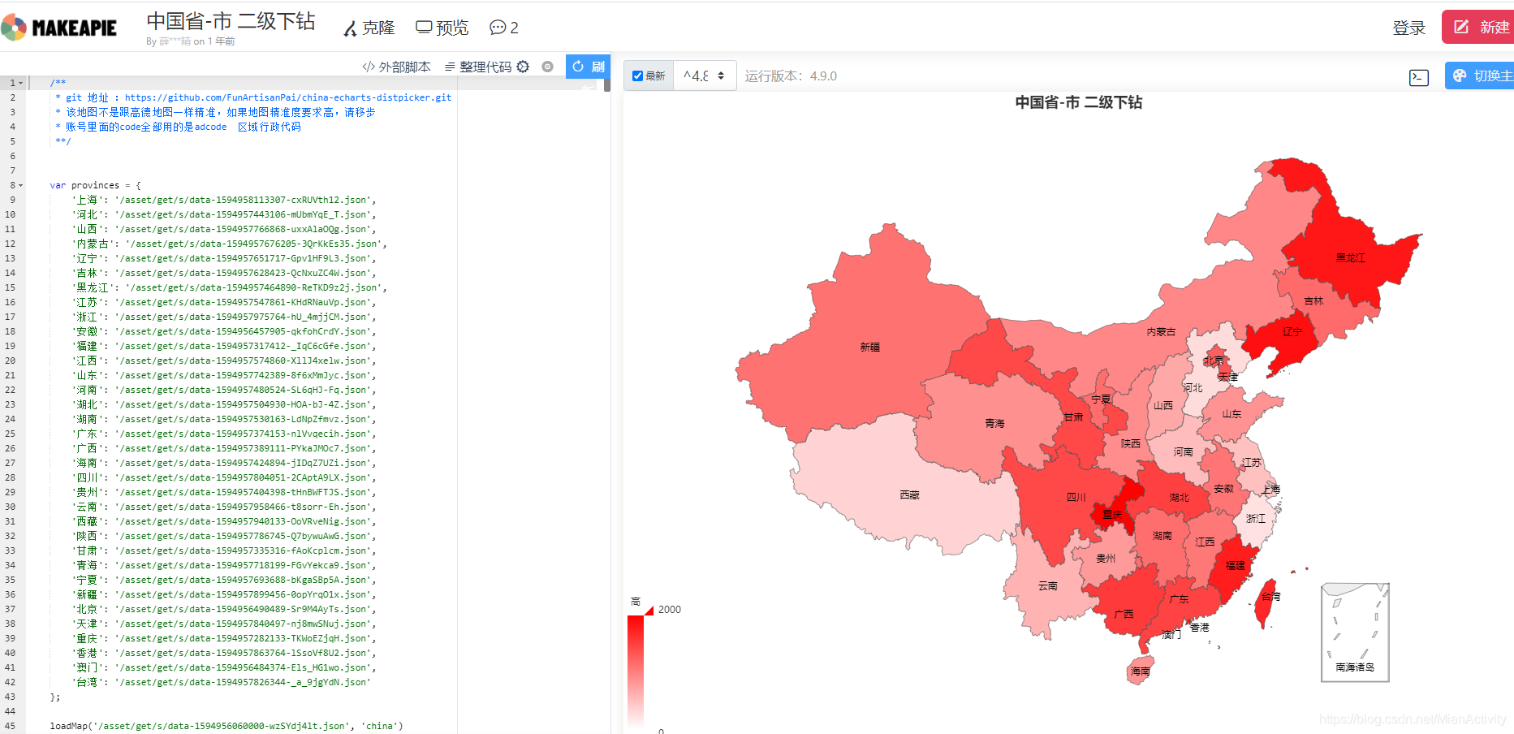Collapse the comment block on line 1
This screenshot has height=734, width=1514.
pyautogui.click(x=19, y=82)
